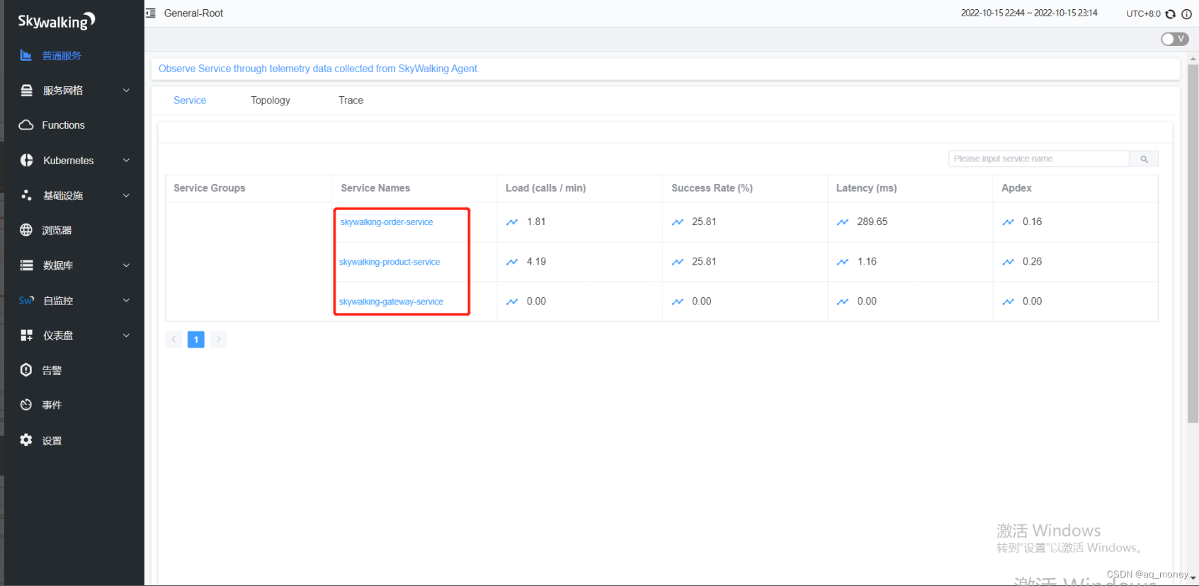Click the refresh reload icon at top right

click(1171, 13)
